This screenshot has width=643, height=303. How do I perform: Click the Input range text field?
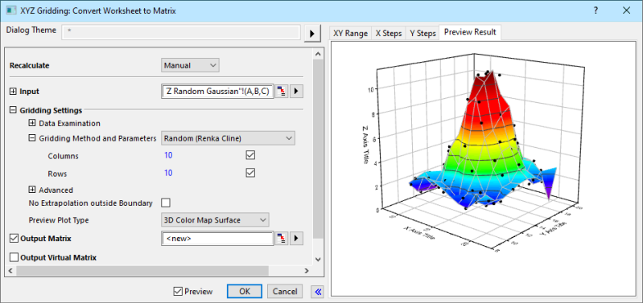point(217,92)
